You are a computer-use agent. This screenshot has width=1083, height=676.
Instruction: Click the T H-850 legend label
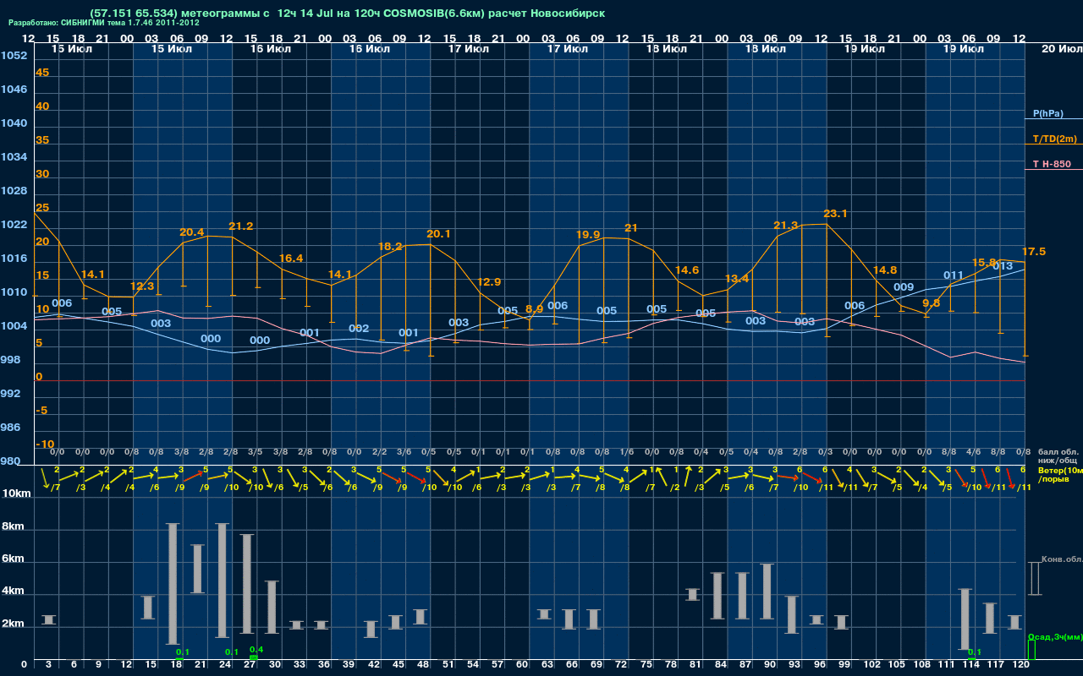pyautogui.click(x=1050, y=164)
